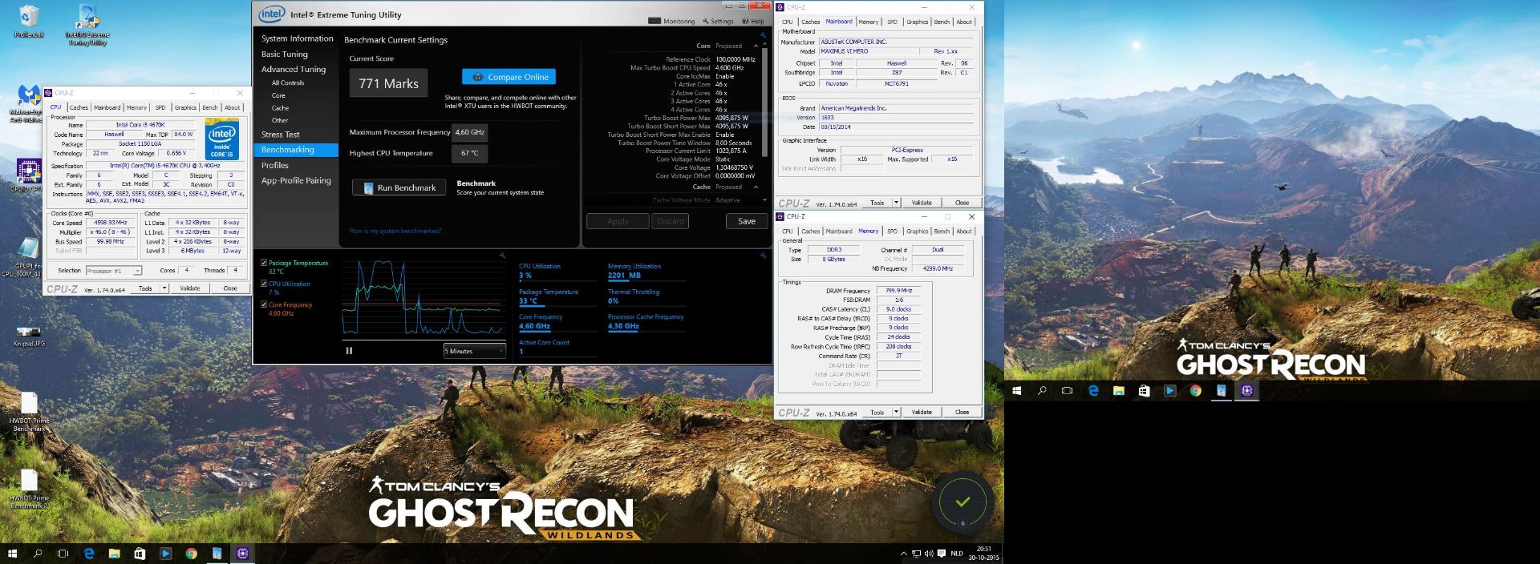Screen dimensions: 1540x564
Task: Click CPU-Z icon on second monitor's taskbar
Action: pyautogui.click(x=1247, y=391)
